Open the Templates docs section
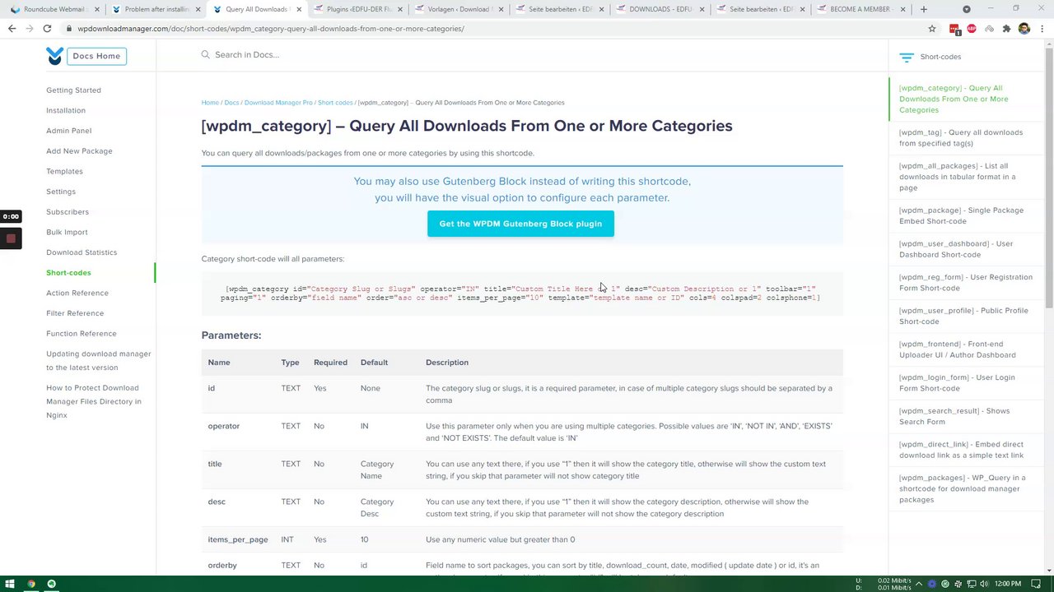 (64, 171)
